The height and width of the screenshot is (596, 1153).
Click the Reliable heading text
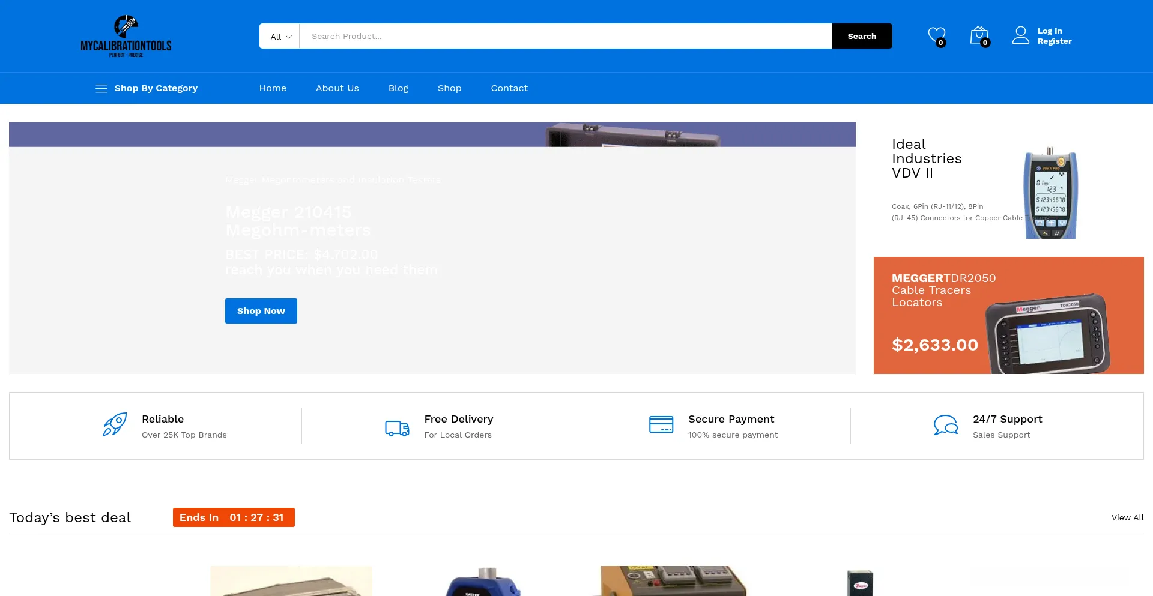163,419
